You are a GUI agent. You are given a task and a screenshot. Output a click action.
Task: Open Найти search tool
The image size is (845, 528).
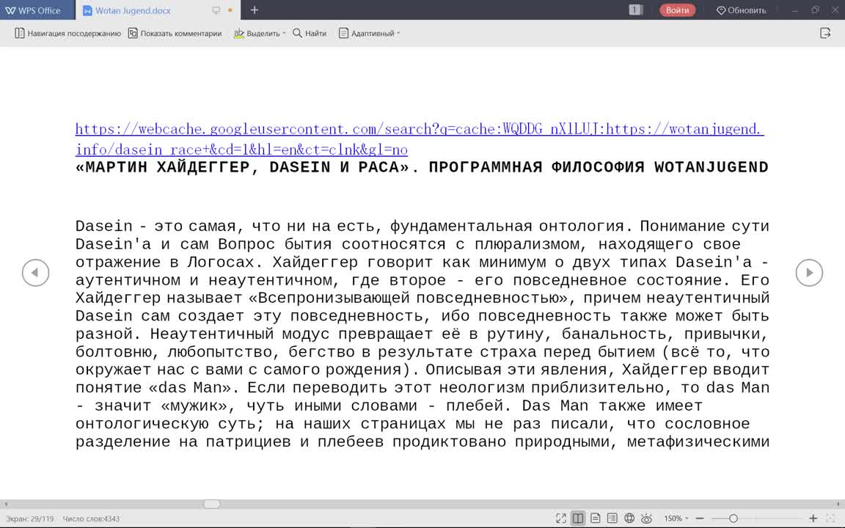pos(310,34)
